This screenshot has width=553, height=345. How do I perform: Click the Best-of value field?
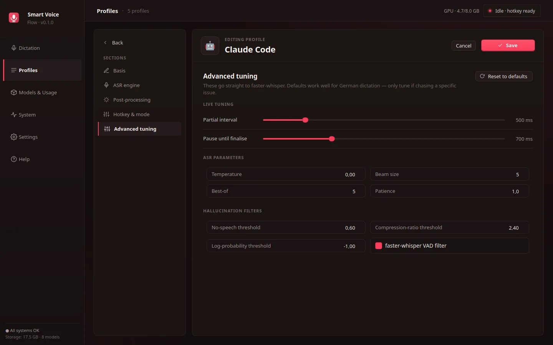(x=286, y=191)
